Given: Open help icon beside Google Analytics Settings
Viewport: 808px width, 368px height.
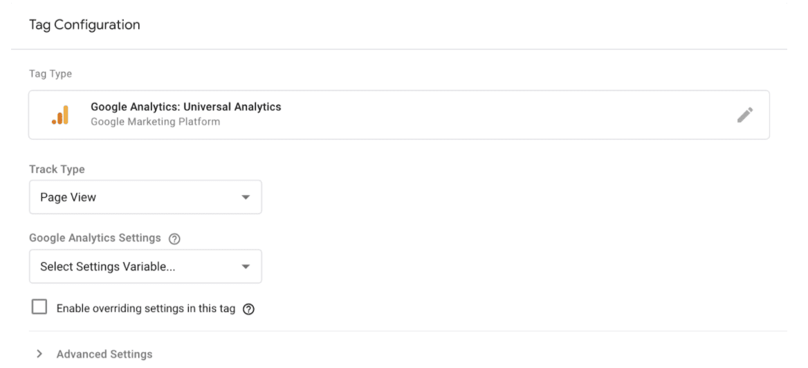Looking at the screenshot, I should point(175,239).
